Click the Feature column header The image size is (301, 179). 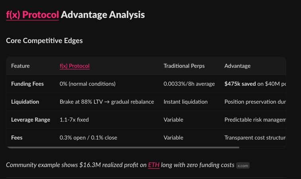[x=20, y=66]
